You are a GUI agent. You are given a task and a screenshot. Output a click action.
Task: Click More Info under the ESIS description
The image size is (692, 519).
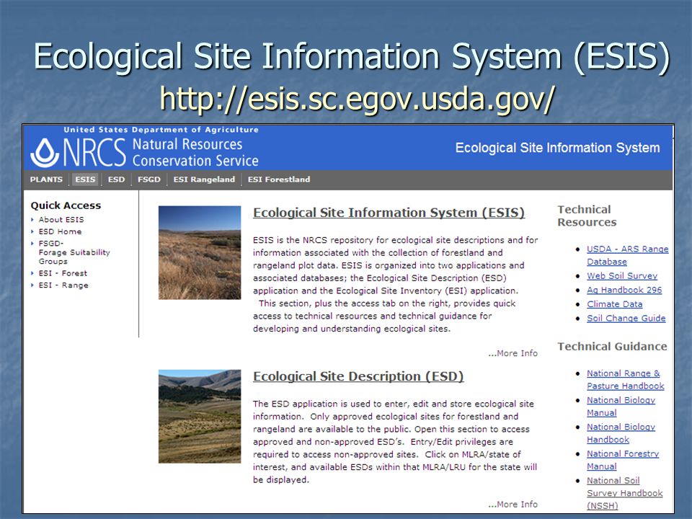[x=513, y=353]
